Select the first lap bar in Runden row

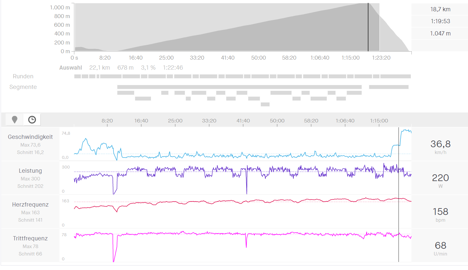coord(78,76)
